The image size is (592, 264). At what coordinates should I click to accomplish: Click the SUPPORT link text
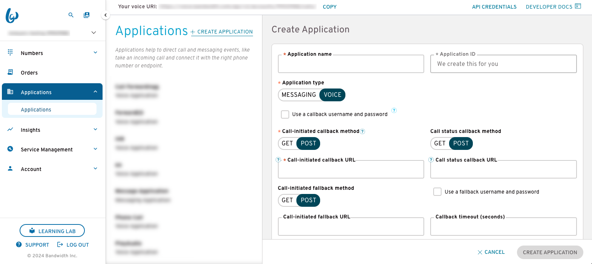coord(37,245)
